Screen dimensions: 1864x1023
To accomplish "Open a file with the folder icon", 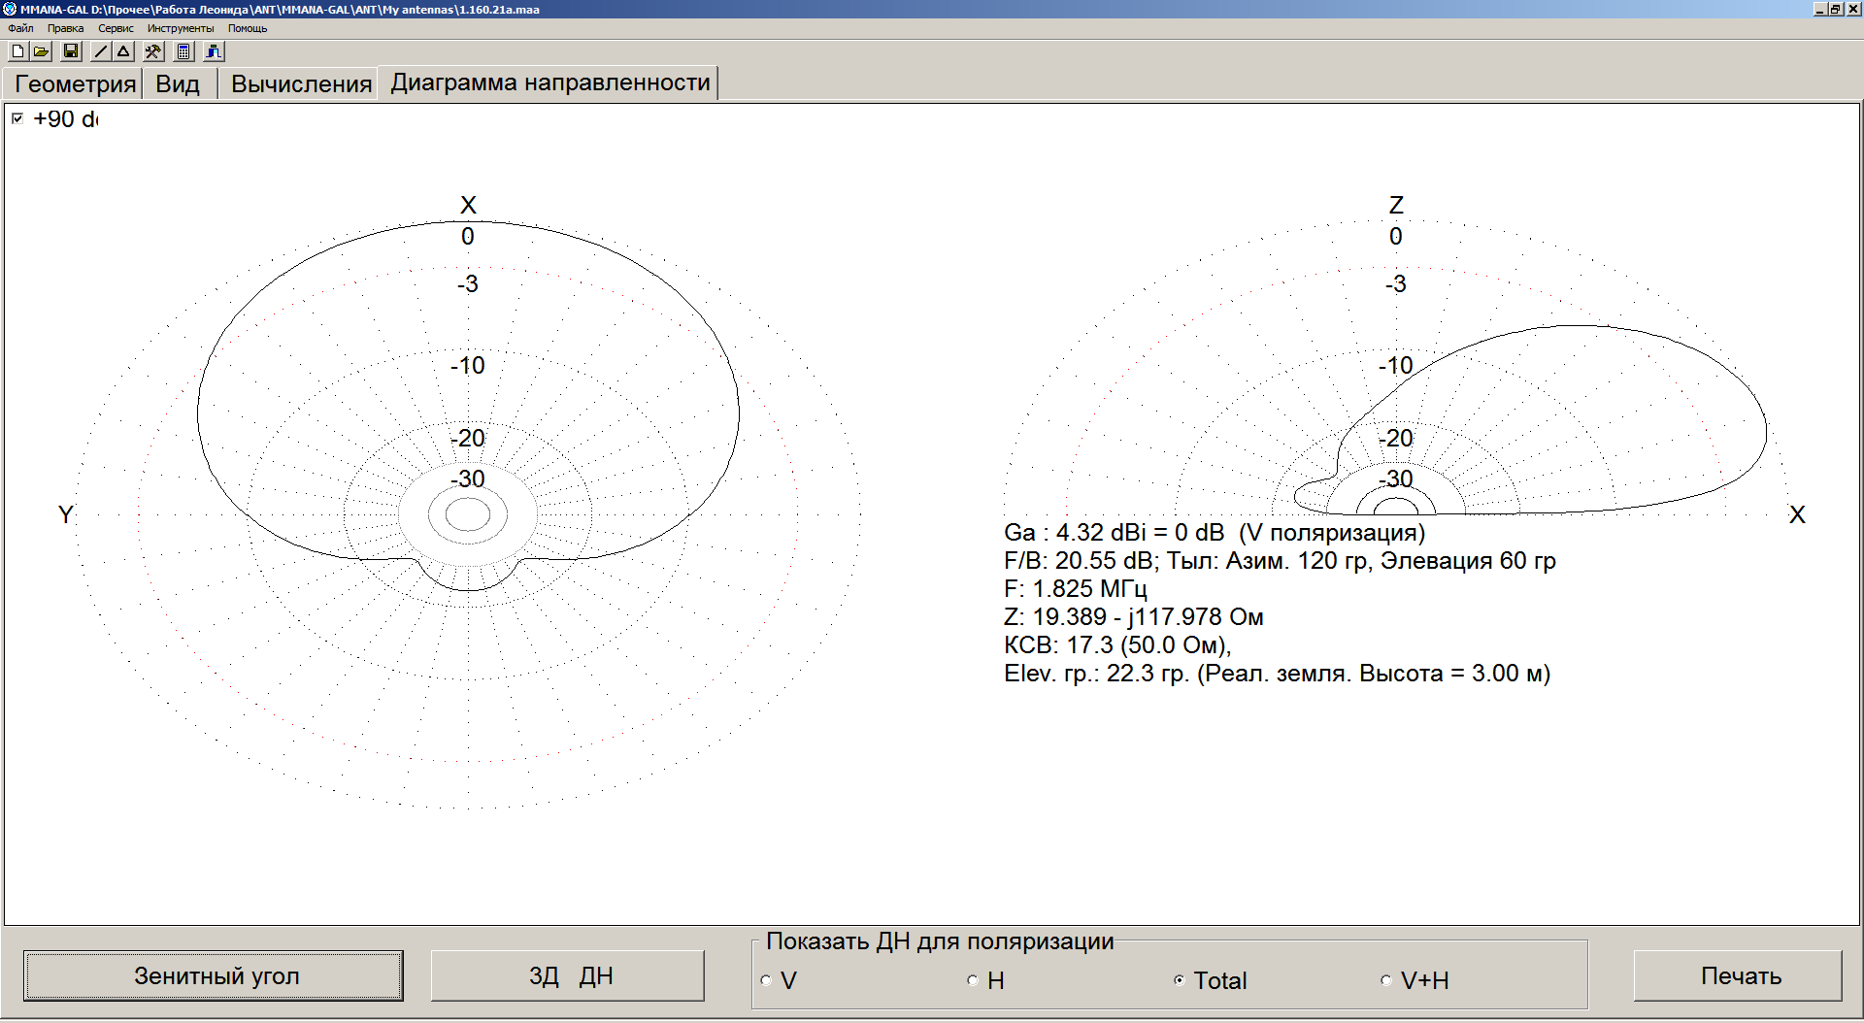I will tap(41, 51).
